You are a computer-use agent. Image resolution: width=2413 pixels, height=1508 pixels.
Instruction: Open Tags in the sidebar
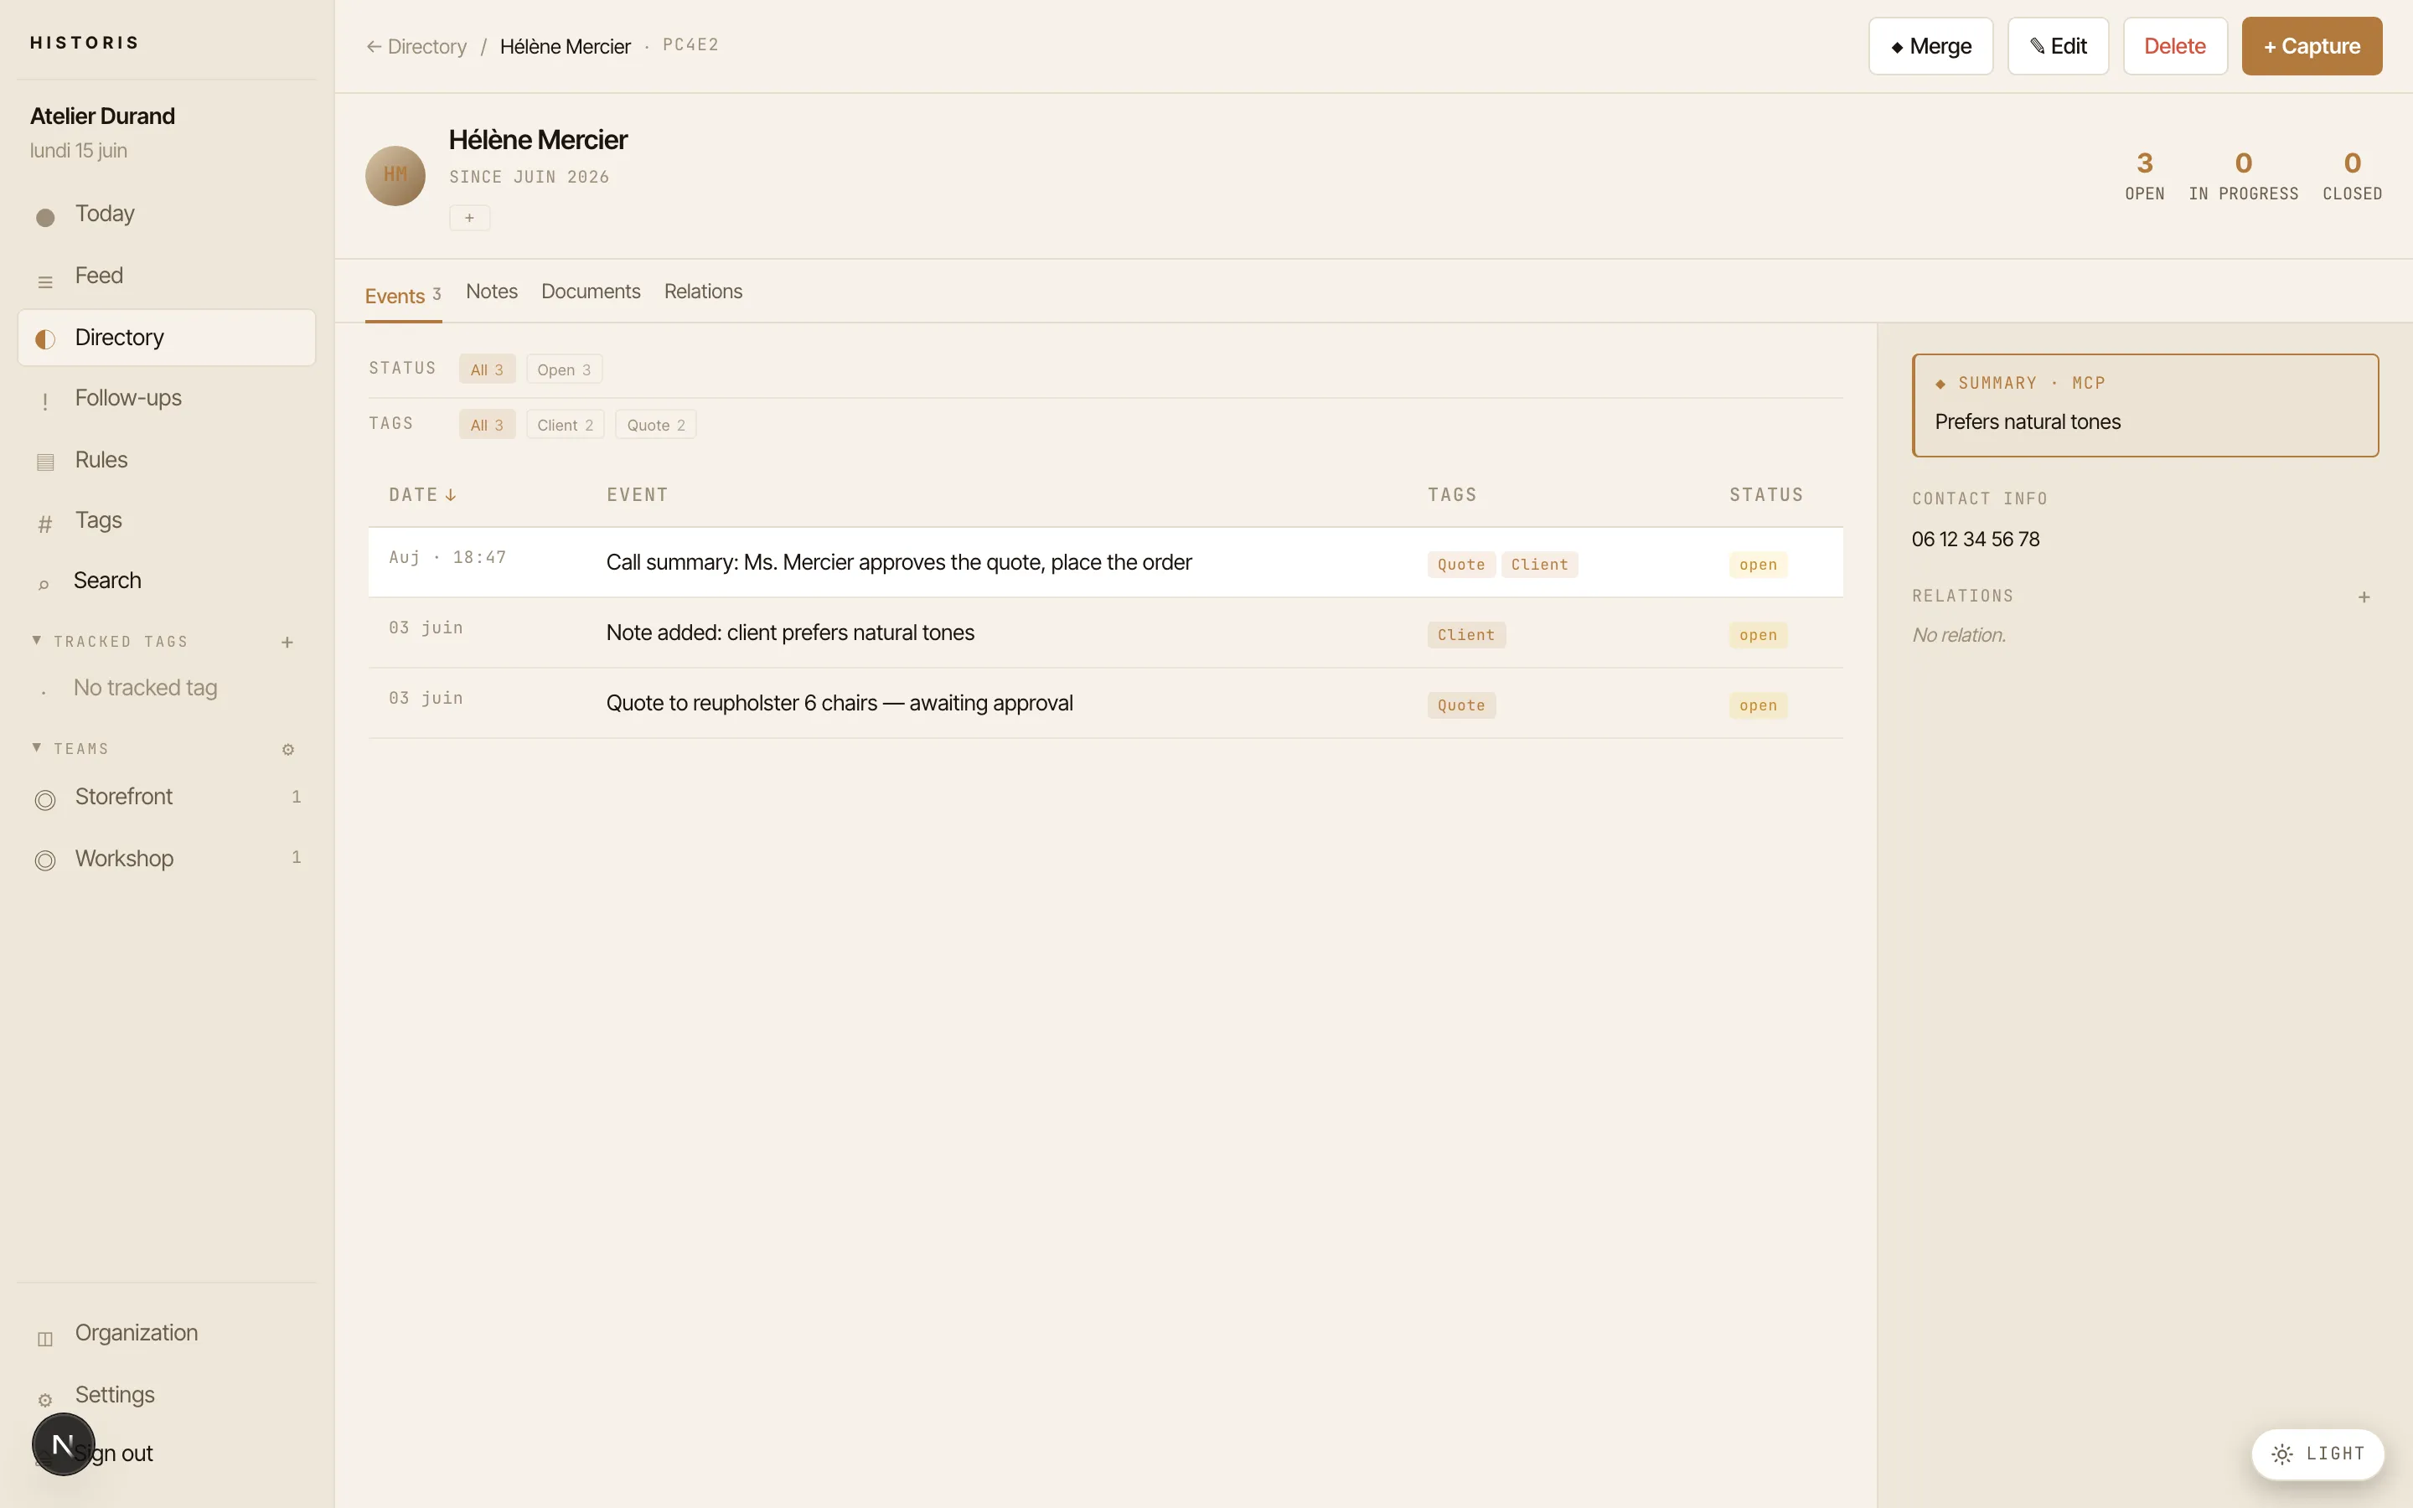[167, 520]
